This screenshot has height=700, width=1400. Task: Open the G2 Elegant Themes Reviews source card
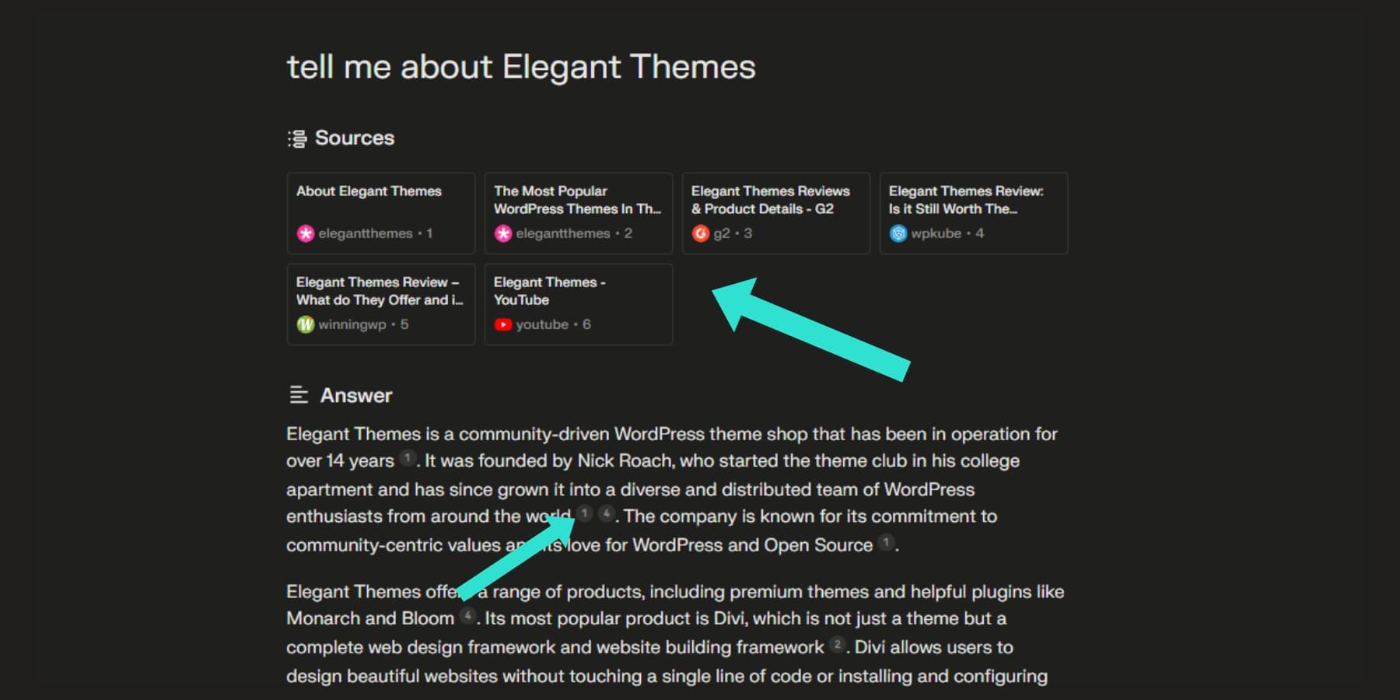(x=775, y=213)
